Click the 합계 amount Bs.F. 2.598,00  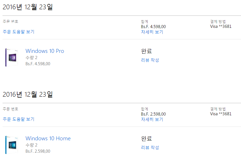click(x=153, y=114)
